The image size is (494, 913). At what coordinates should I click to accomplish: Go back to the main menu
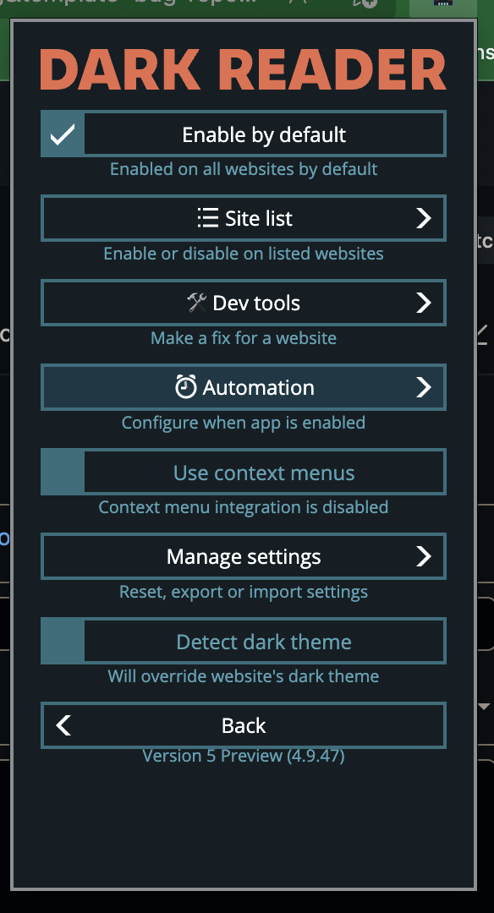point(244,724)
